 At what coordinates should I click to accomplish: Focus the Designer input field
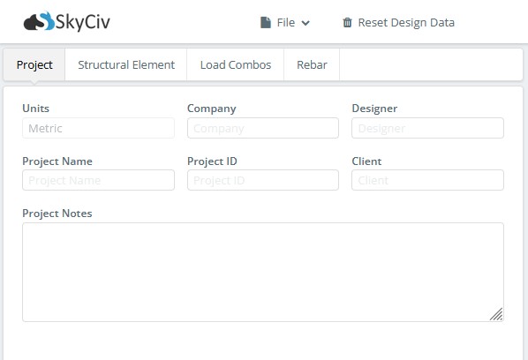(x=427, y=128)
